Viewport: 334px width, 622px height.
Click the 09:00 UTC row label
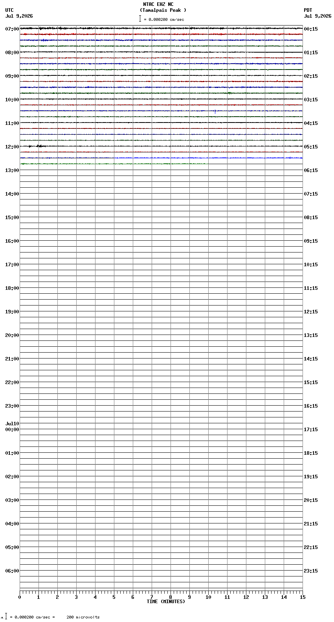coord(12,76)
